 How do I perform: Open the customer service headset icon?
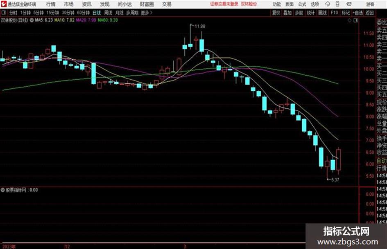click(x=328, y=4)
